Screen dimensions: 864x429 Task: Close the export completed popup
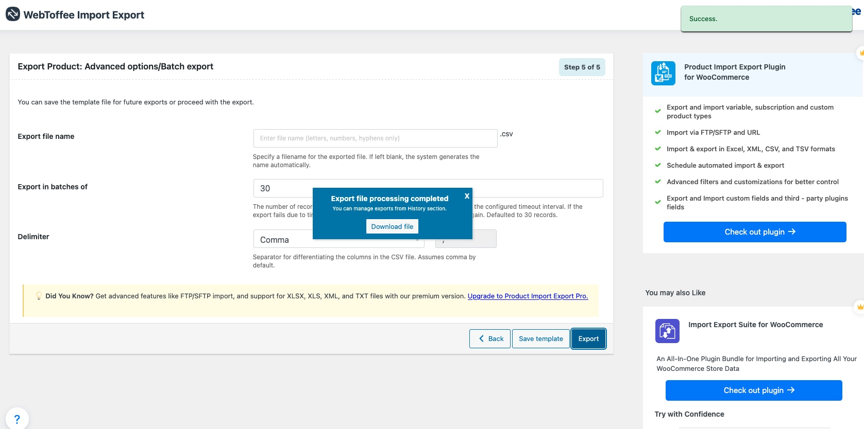[x=467, y=196]
